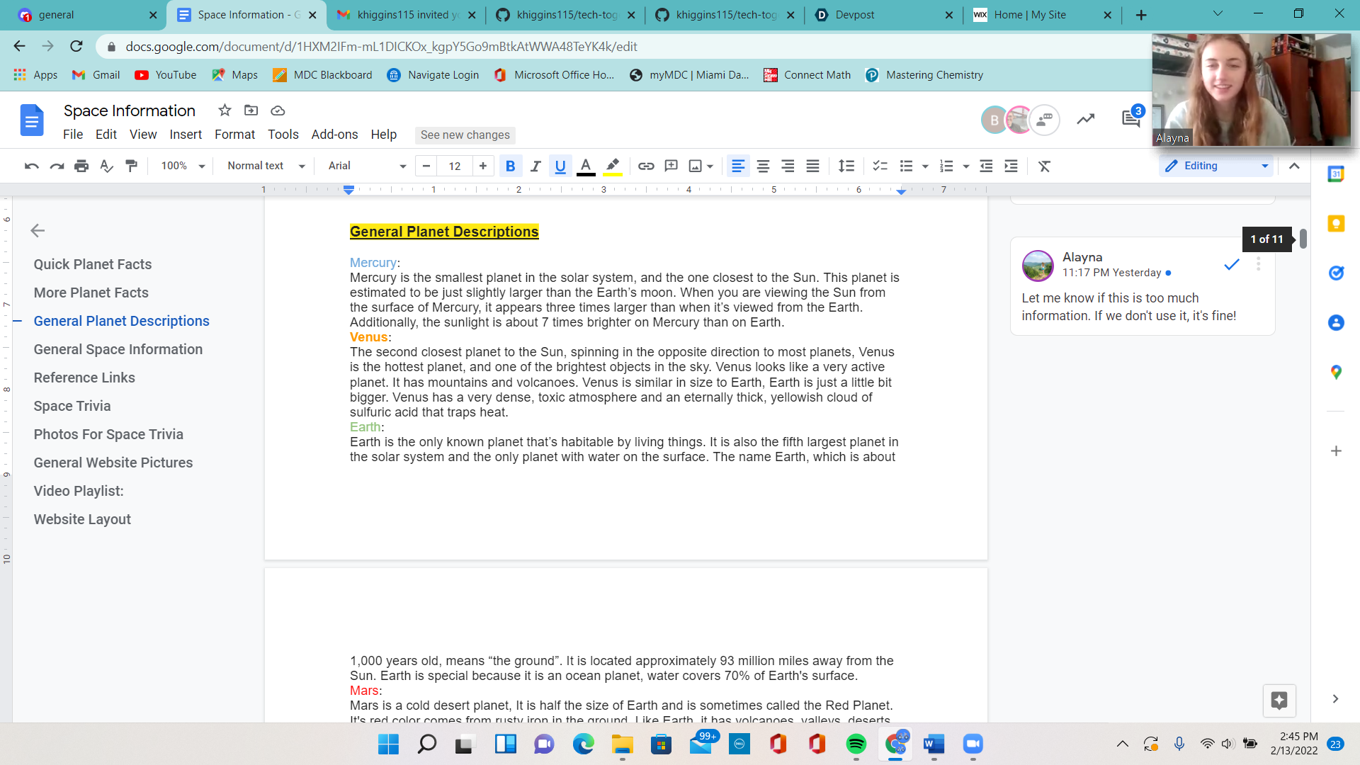Open line spacing options
Screen dimensions: 1360x765
point(846,166)
